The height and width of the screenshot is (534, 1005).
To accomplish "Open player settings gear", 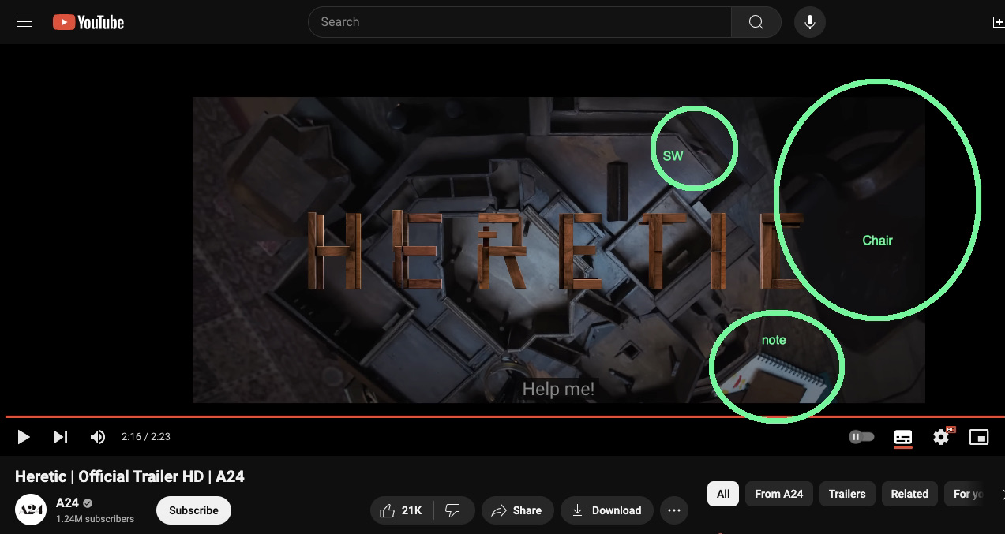I will click(941, 437).
